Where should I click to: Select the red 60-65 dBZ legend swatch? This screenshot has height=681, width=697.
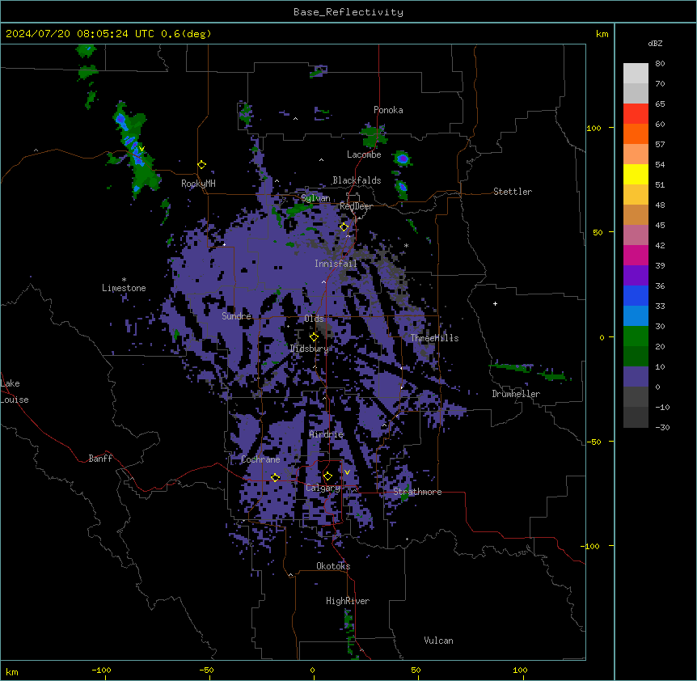click(636, 114)
